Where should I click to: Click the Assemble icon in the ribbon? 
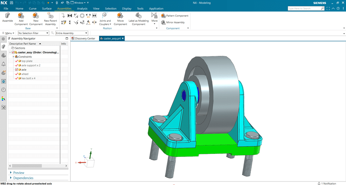[7, 16]
